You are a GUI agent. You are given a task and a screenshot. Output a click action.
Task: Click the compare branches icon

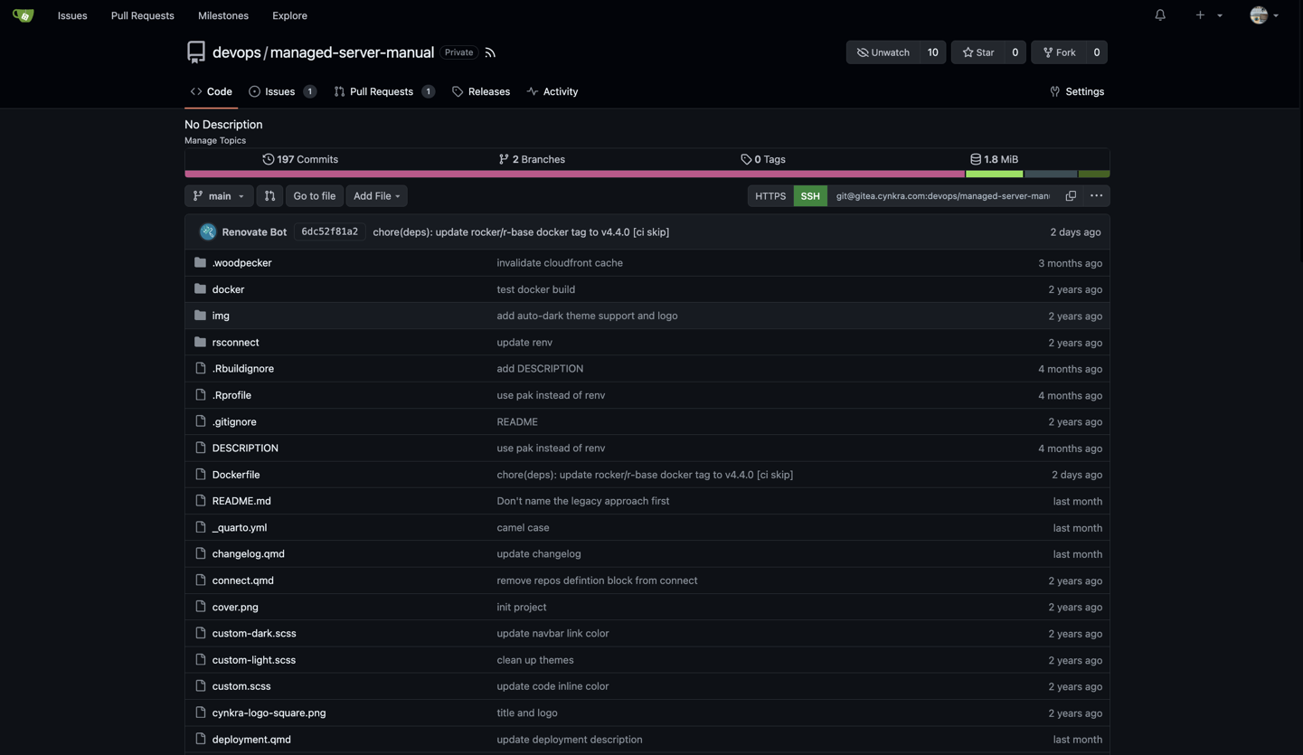click(269, 196)
